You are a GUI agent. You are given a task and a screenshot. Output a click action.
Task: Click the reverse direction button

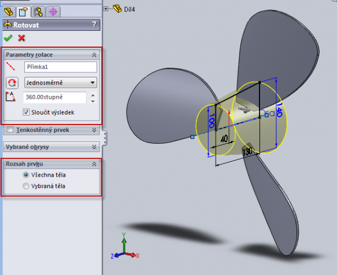[x=12, y=82]
